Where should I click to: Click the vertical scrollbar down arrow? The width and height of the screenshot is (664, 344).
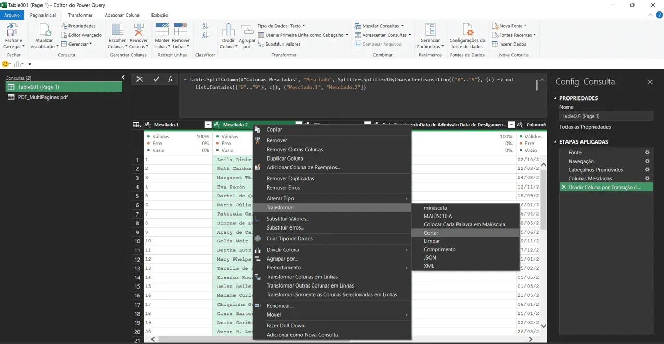(543, 326)
